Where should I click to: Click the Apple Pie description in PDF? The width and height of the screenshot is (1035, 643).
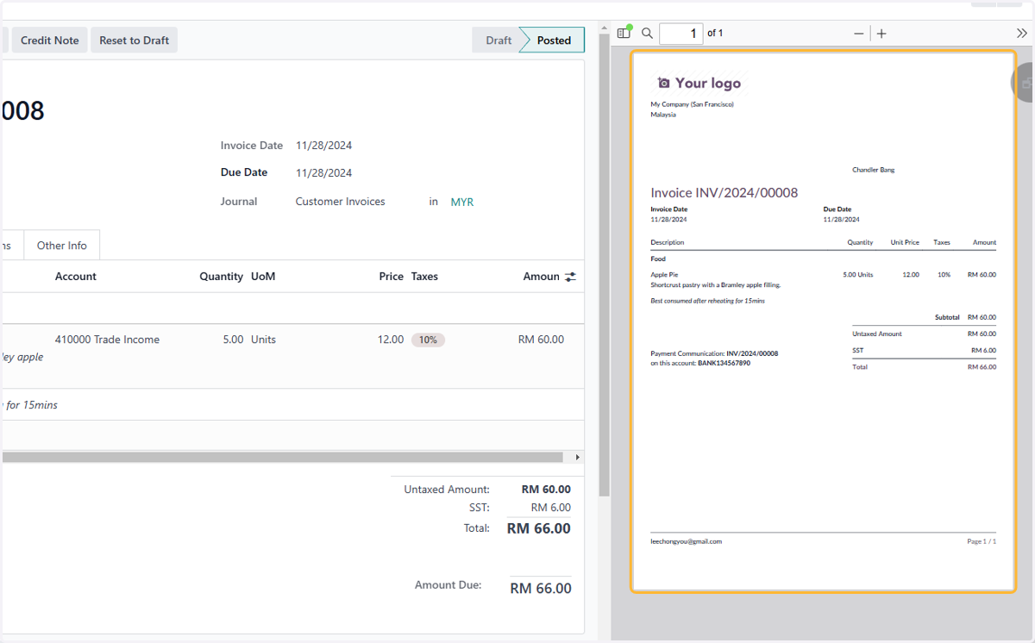coord(664,274)
